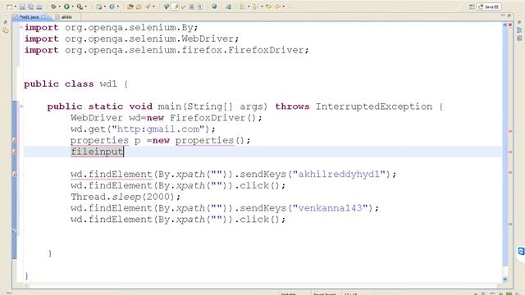The image size is (525, 295).
Task: Click the Search flashlight toolbar icon
Action: [x=148, y=7]
